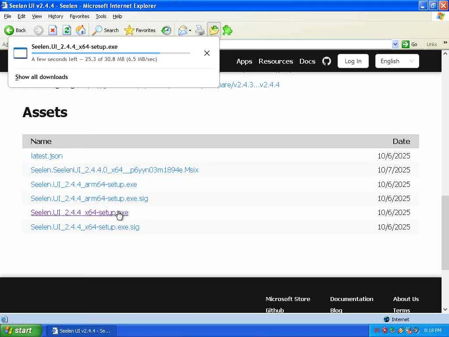Open the GitHub octocat icon
The width and height of the screenshot is (449, 337).
(x=326, y=61)
